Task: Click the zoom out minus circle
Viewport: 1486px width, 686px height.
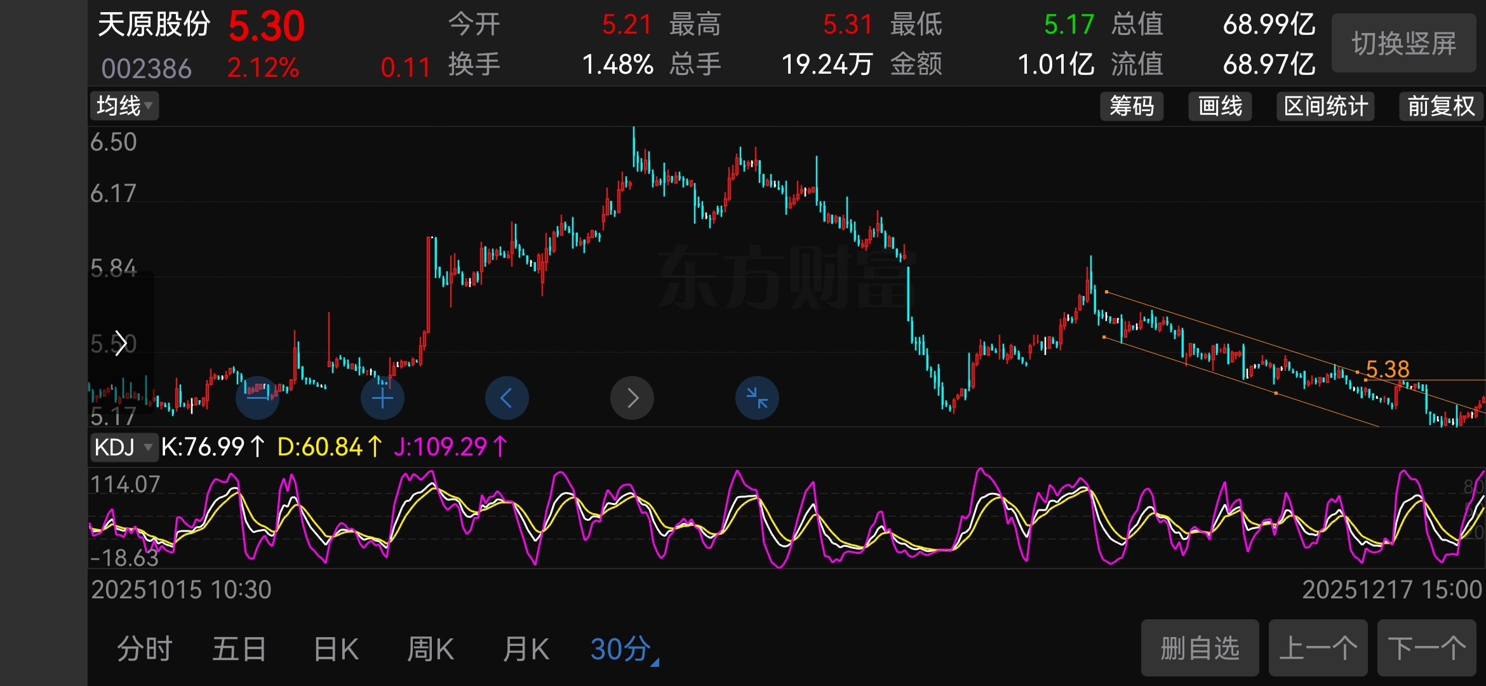Action: (x=257, y=398)
